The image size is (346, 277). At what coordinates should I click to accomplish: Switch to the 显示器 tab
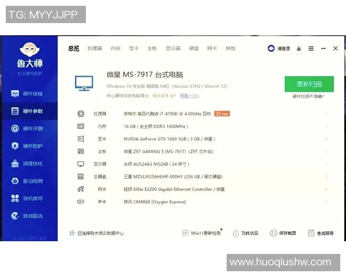173,48
